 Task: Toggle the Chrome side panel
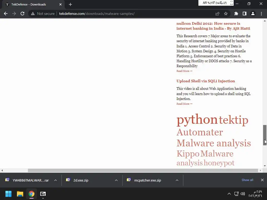click(x=245, y=14)
